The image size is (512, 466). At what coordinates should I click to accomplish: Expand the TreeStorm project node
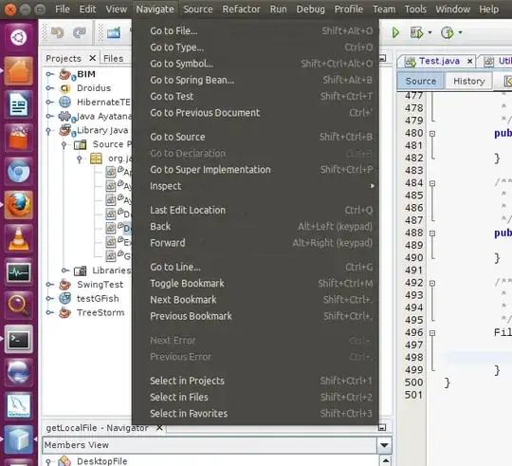click(x=49, y=313)
